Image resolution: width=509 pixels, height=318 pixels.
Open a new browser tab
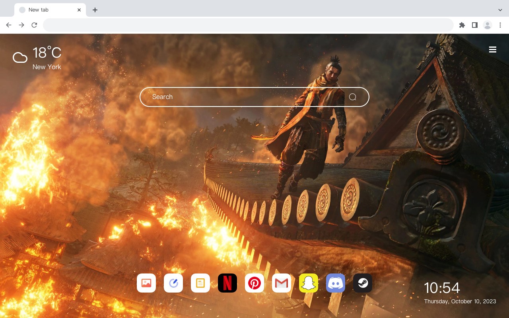pyautogui.click(x=95, y=10)
